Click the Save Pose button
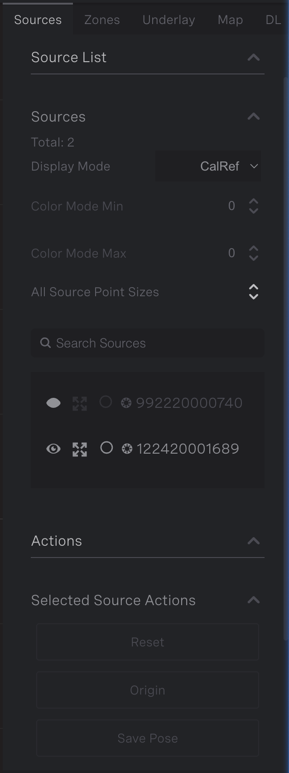Image resolution: width=289 pixels, height=773 pixels. 147,738
